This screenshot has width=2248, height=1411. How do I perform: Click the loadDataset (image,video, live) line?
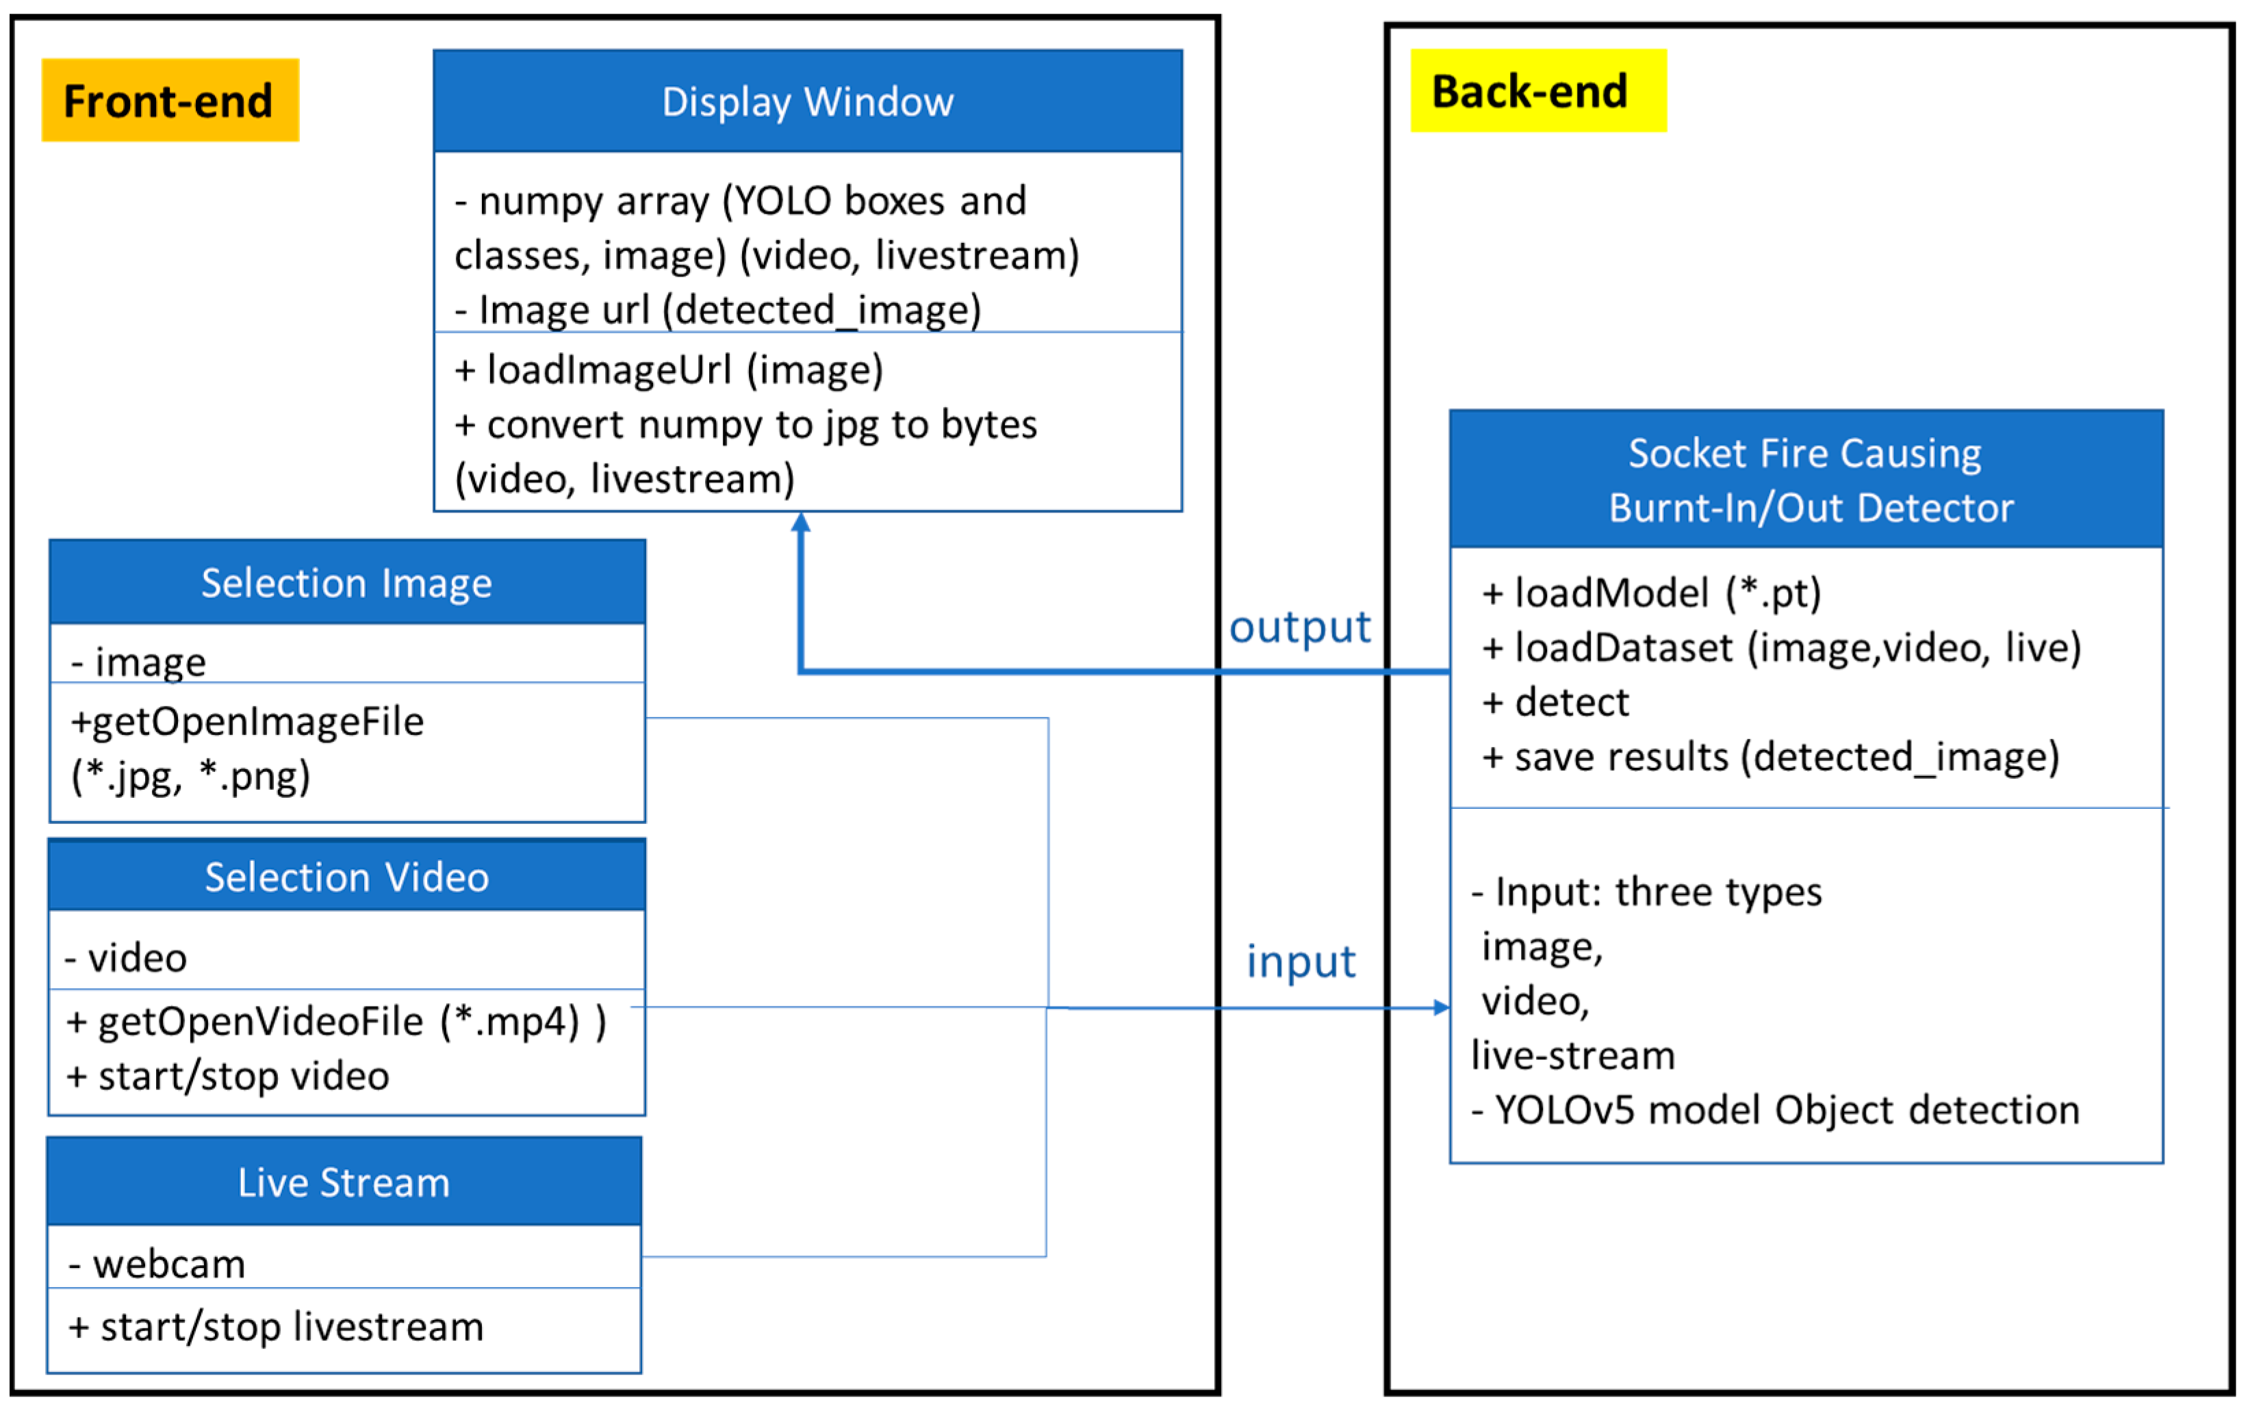[1781, 647]
